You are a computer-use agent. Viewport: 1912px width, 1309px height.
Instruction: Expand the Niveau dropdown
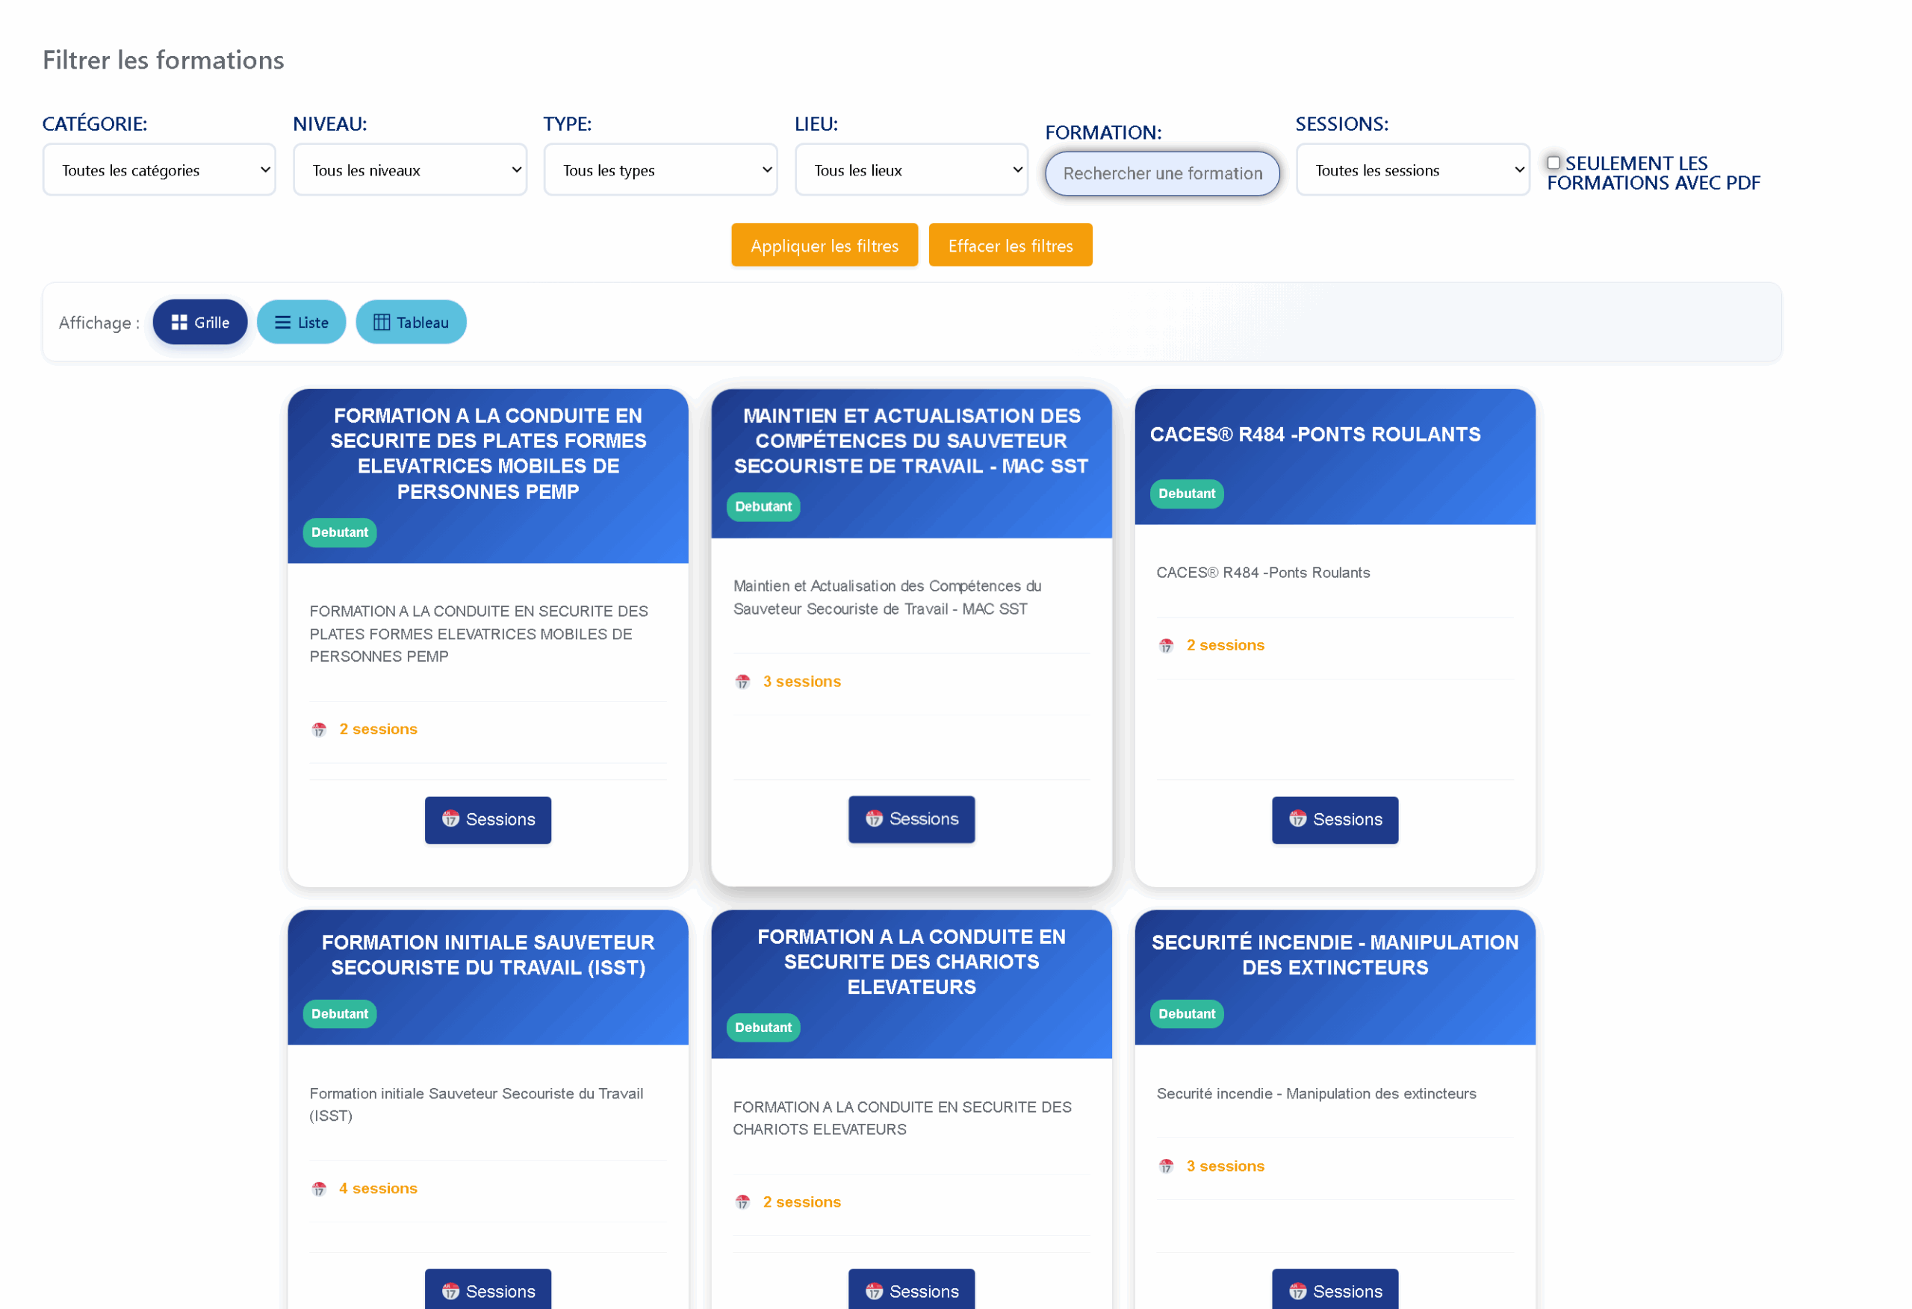point(410,170)
